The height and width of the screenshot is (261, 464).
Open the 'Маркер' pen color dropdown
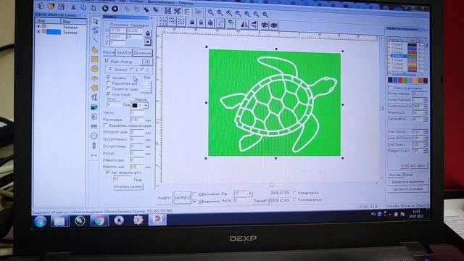(x=146, y=105)
